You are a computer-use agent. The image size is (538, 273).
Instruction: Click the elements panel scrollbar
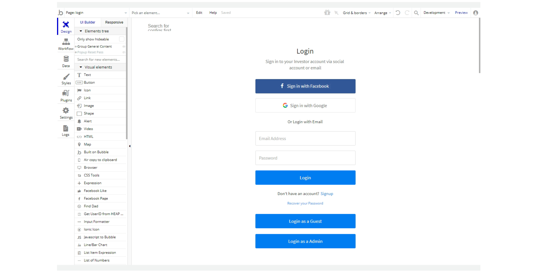[x=127, y=83]
